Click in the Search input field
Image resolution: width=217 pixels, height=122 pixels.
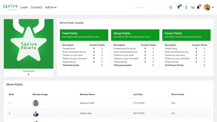[150, 8]
